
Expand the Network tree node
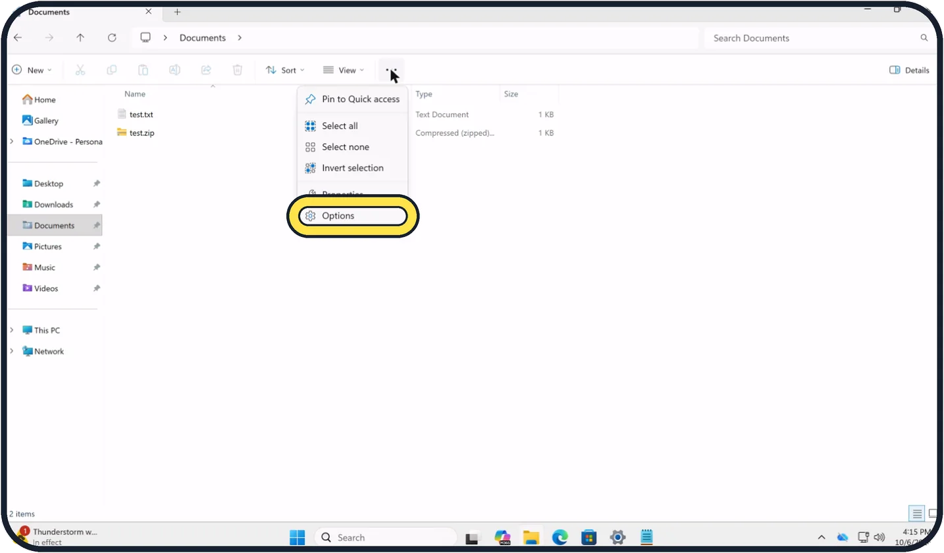[11, 351]
